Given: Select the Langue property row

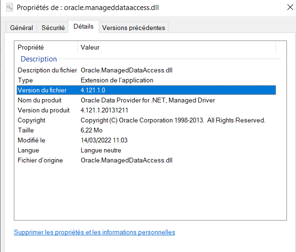Looking at the screenshot, I should [x=146, y=151].
